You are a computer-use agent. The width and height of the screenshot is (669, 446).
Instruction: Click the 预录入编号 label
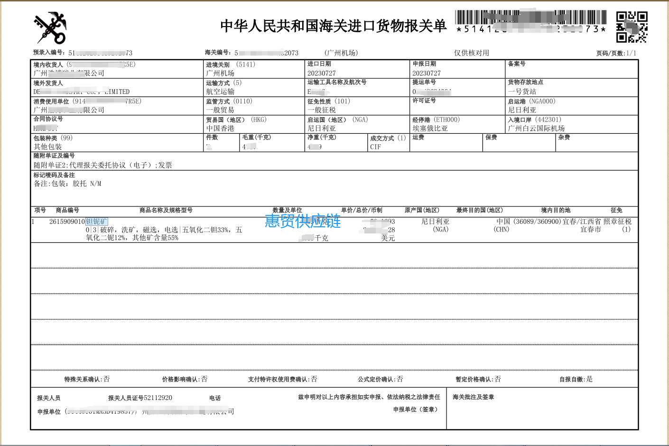pyautogui.click(x=49, y=53)
